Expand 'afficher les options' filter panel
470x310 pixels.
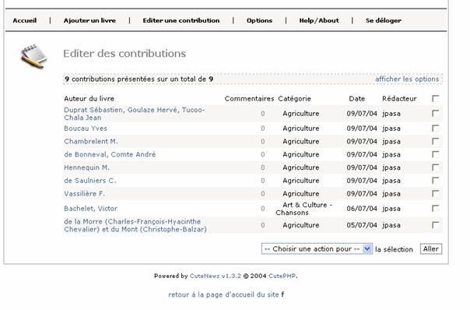coord(407,79)
